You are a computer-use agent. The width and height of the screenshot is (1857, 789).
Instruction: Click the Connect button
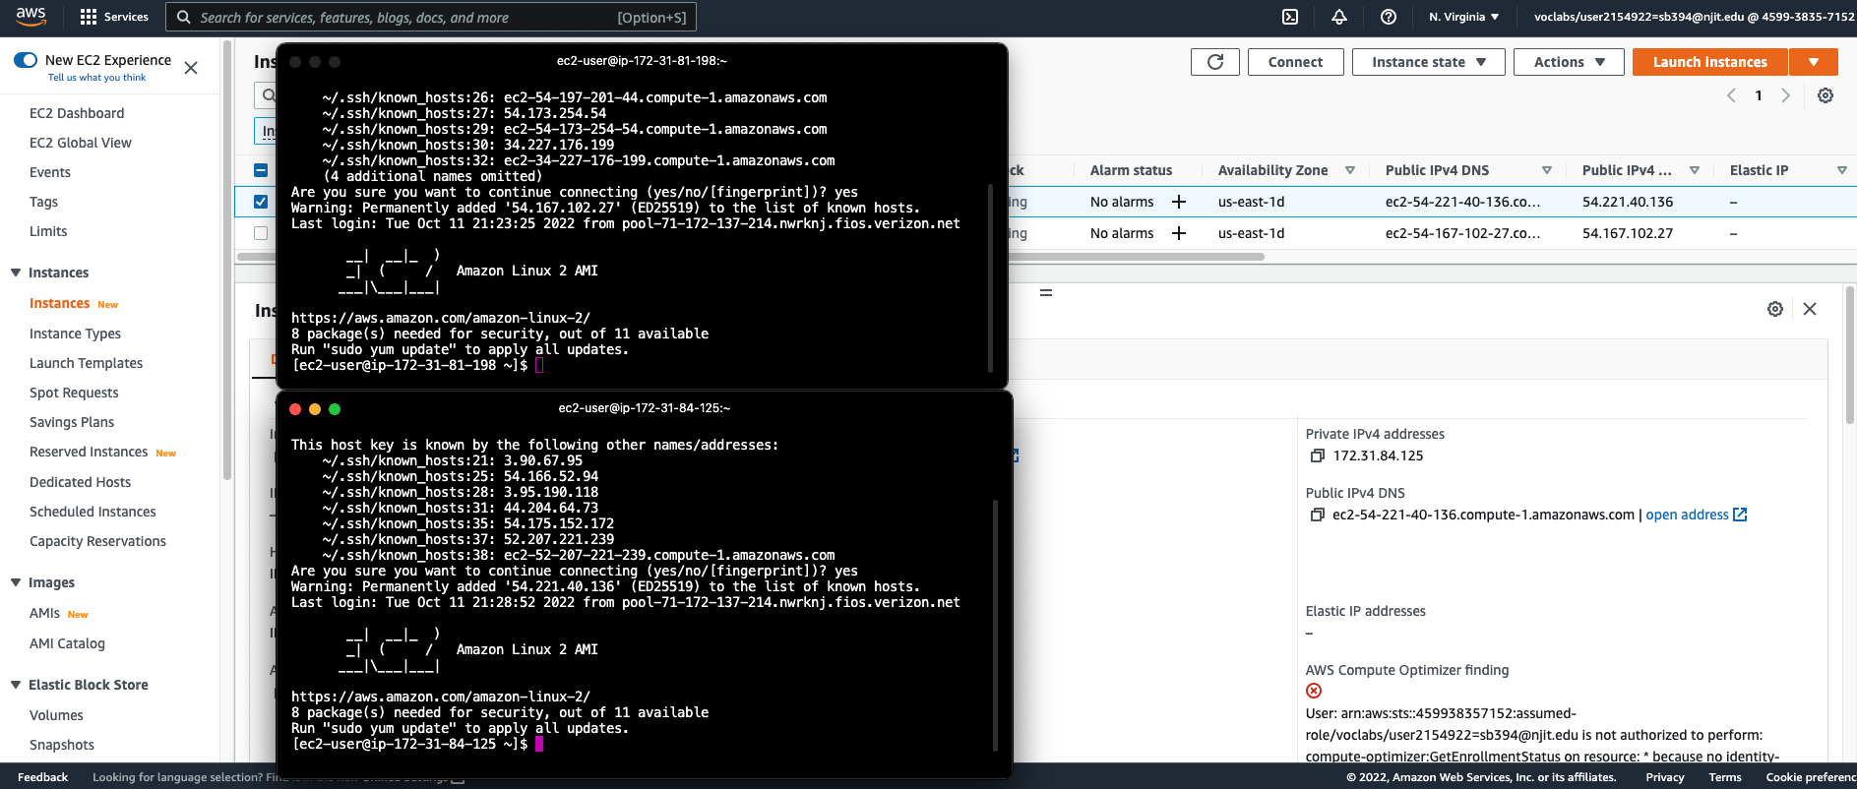(1295, 62)
